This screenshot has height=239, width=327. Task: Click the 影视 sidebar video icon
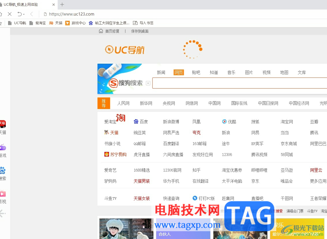(3, 197)
